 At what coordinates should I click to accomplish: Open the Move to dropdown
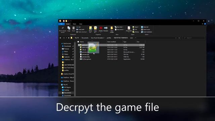(90, 30)
